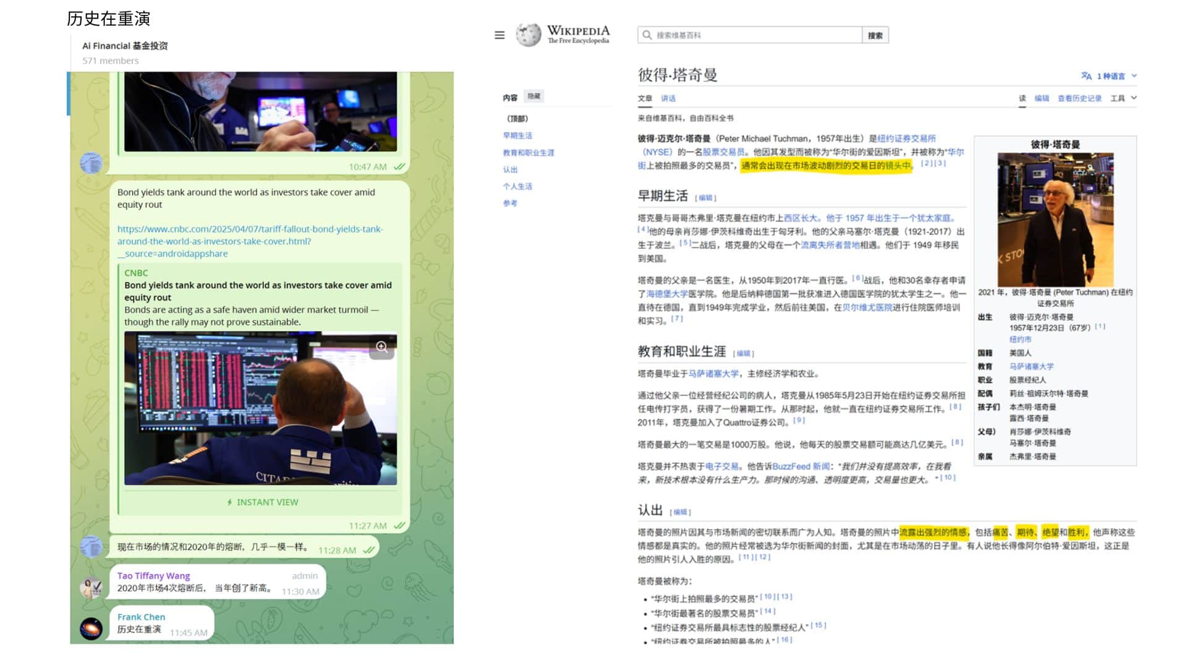Switch to the 讨论 talk tab
Screen dimensions: 1187x668
668,98
